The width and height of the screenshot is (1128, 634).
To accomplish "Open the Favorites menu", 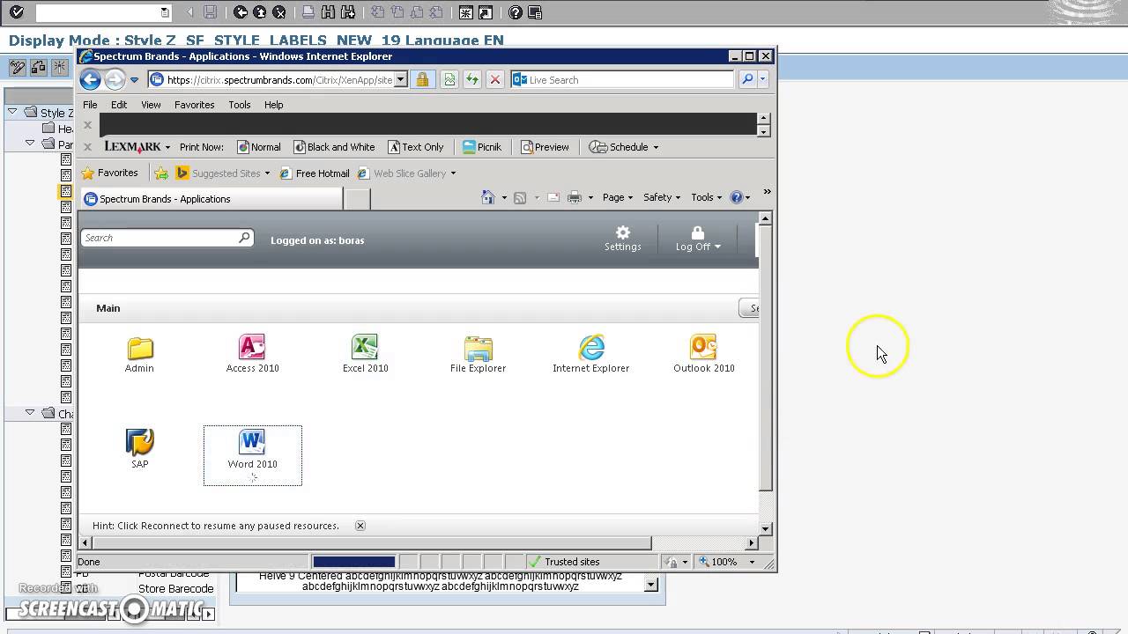I will pyautogui.click(x=194, y=105).
